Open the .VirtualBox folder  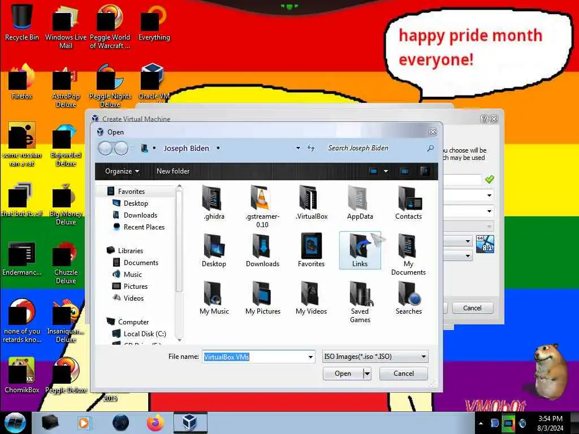pyautogui.click(x=312, y=203)
